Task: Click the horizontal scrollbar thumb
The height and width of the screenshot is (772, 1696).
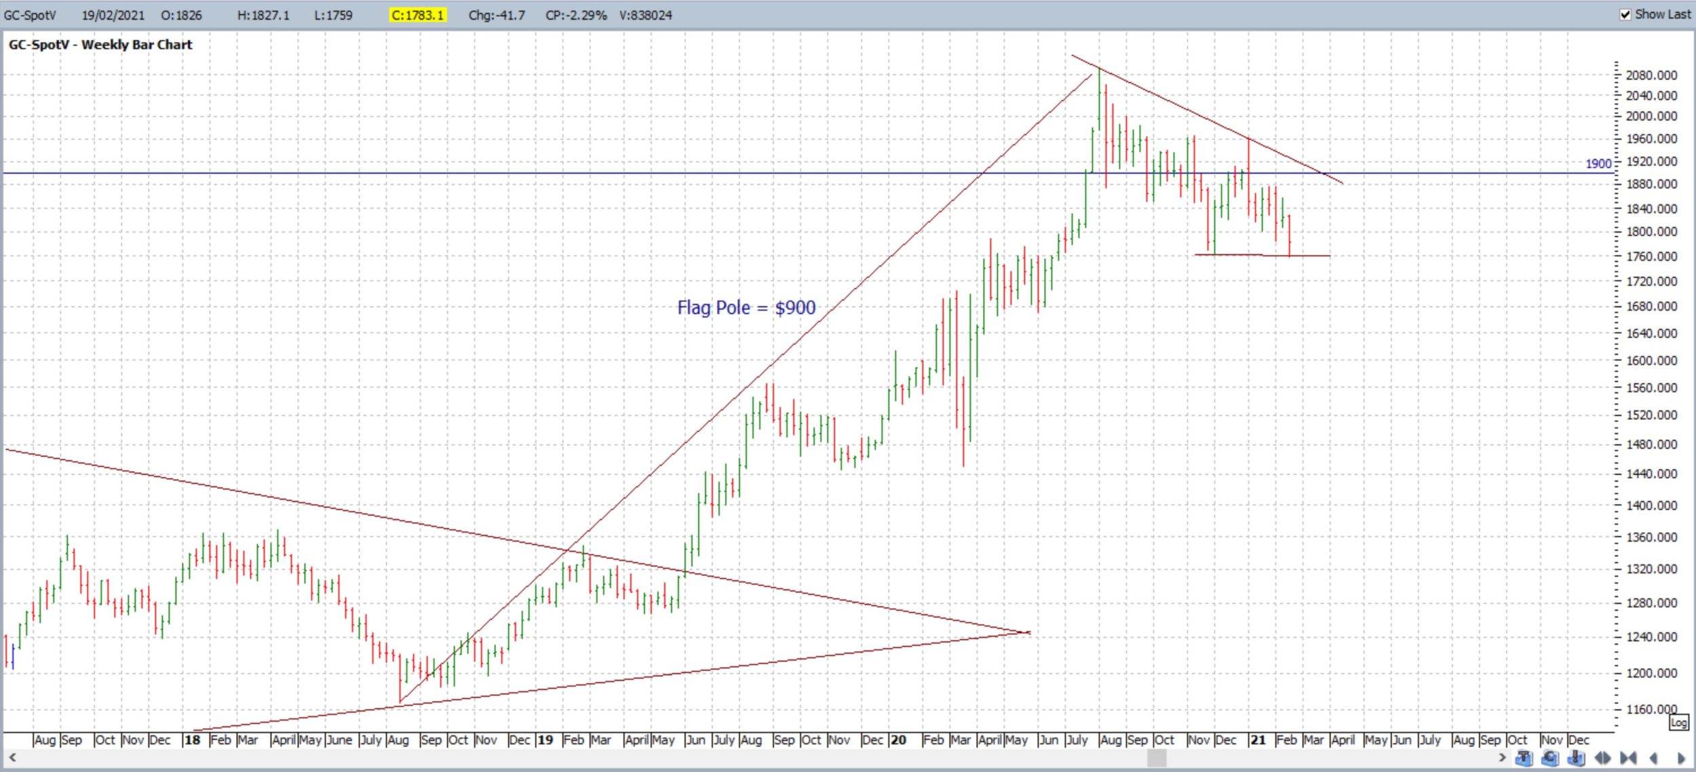Action: point(1156,758)
